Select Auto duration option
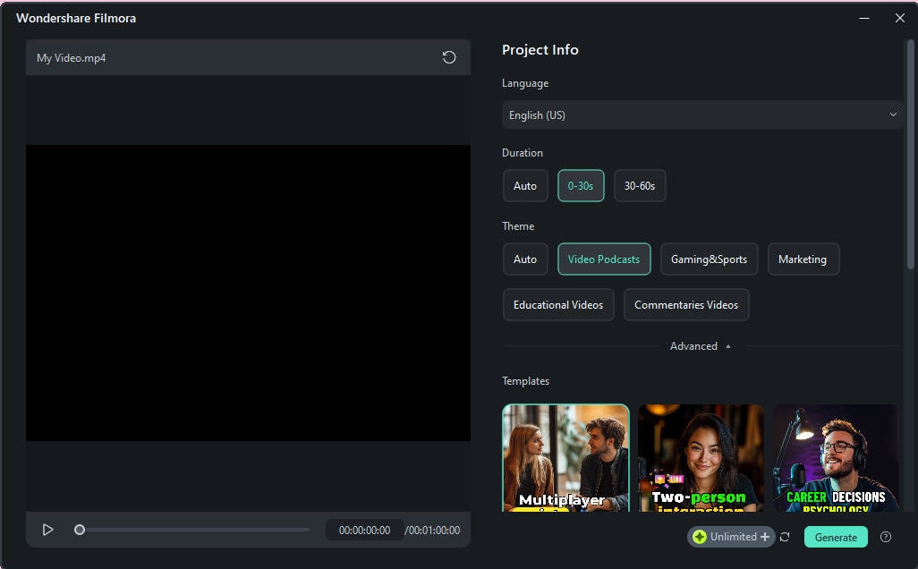The height and width of the screenshot is (569, 918). [525, 185]
